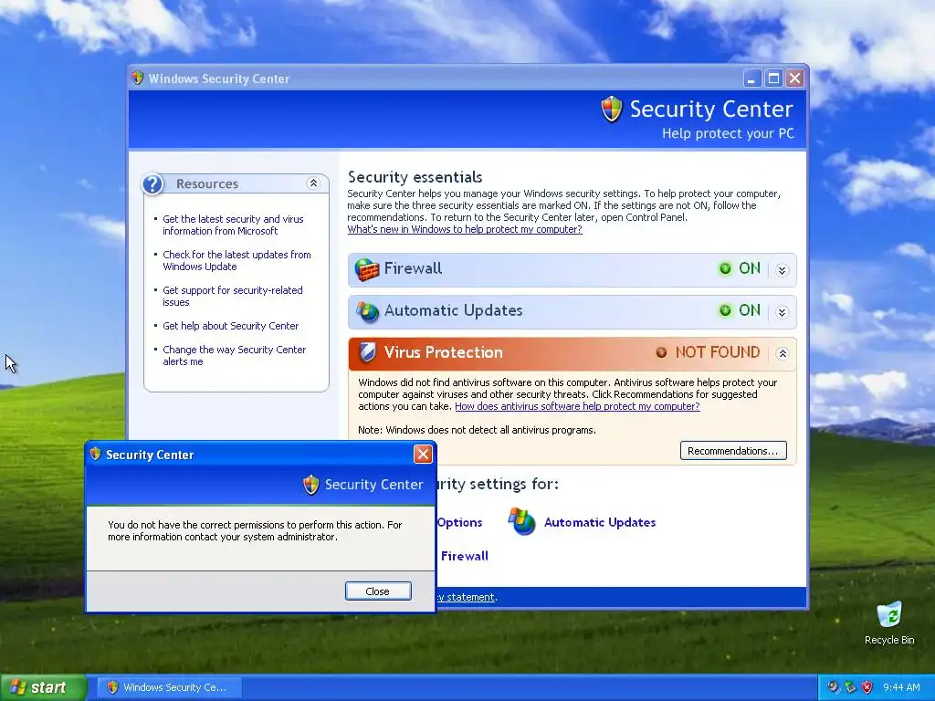
Task: Click the 9:44 AM clock
Action: click(901, 687)
